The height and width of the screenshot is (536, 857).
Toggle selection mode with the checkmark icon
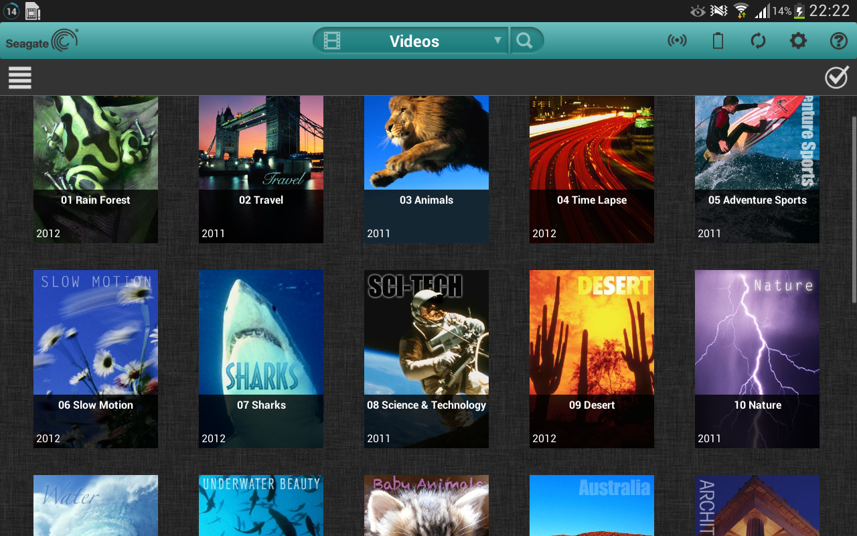coord(836,78)
